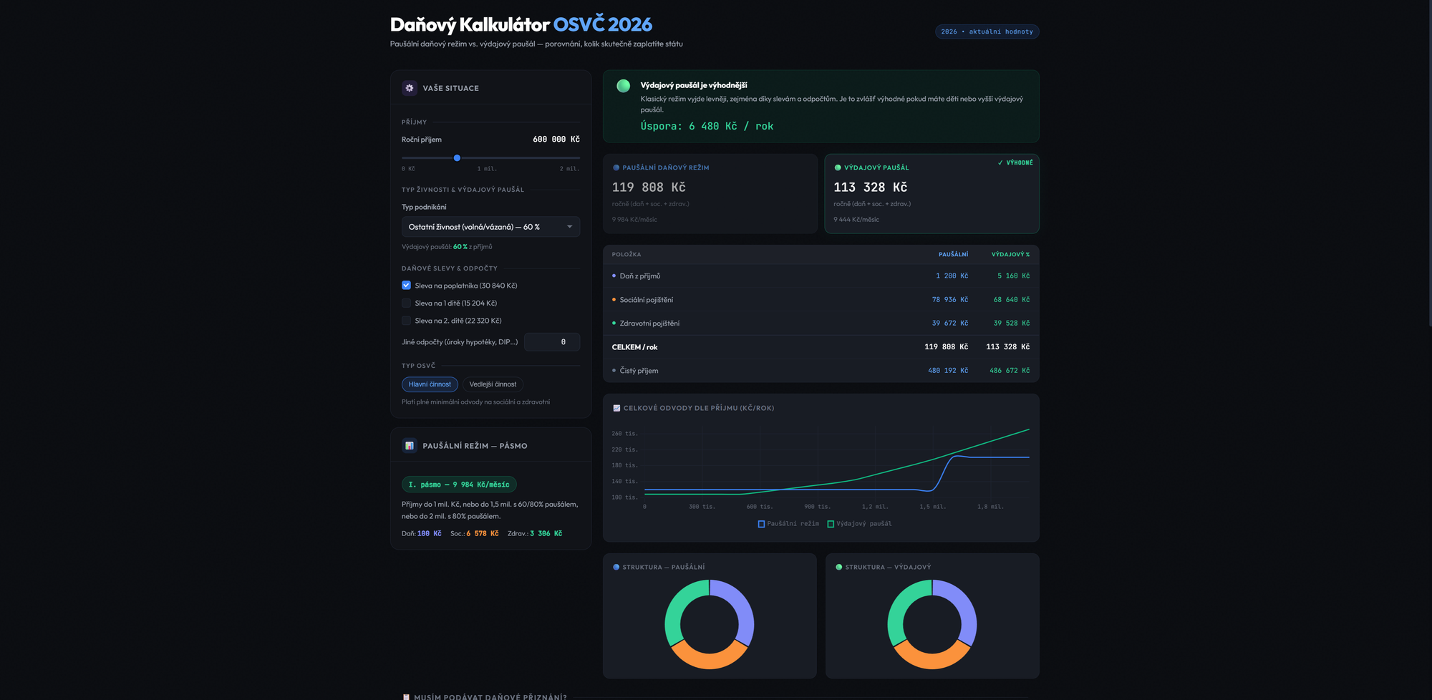Image resolution: width=1432 pixels, height=700 pixels.
Task: Click the book icon in PAUŠÁLNÍ REŽIM — PÁSMO header
Action: tap(409, 444)
